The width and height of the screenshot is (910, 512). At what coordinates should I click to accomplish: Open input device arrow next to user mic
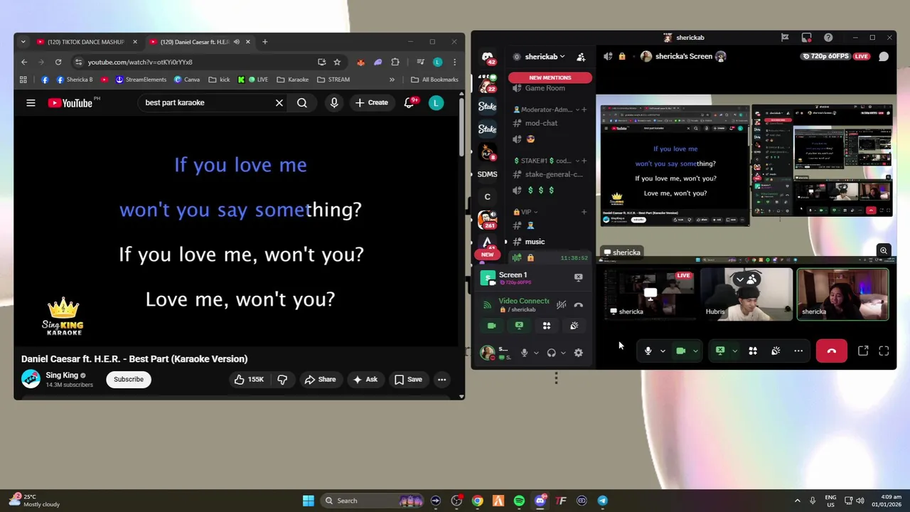535,353
